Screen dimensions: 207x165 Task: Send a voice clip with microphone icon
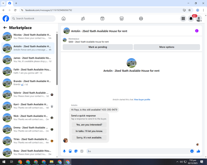click(64, 151)
